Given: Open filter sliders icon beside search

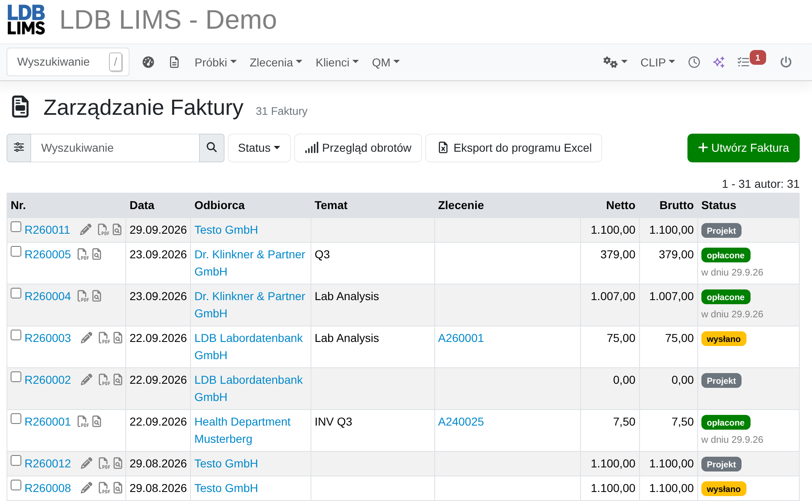Looking at the screenshot, I should click(x=19, y=148).
